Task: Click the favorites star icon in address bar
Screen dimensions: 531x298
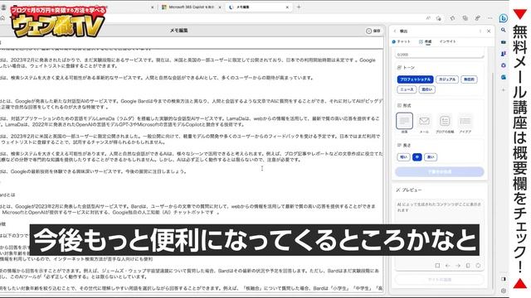Action: [x=439, y=18]
